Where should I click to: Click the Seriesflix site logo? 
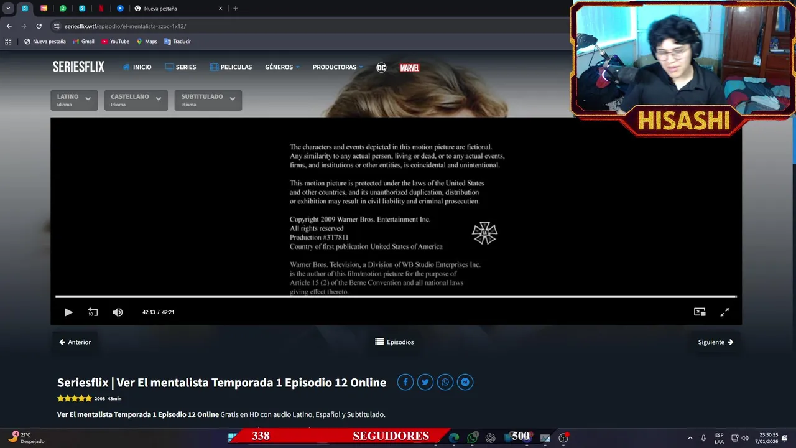[x=78, y=67]
